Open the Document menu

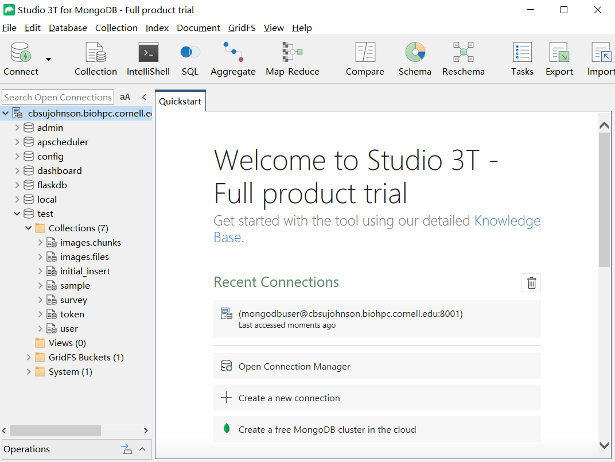click(x=198, y=28)
